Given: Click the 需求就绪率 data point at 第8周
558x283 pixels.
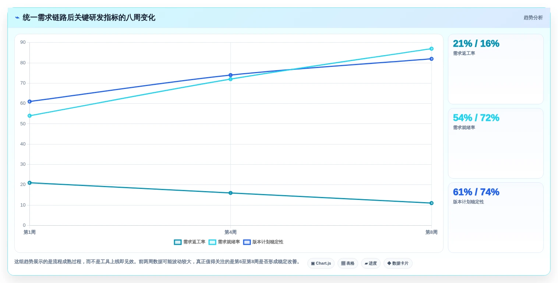Looking at the screenshot, I should (431, 49).
